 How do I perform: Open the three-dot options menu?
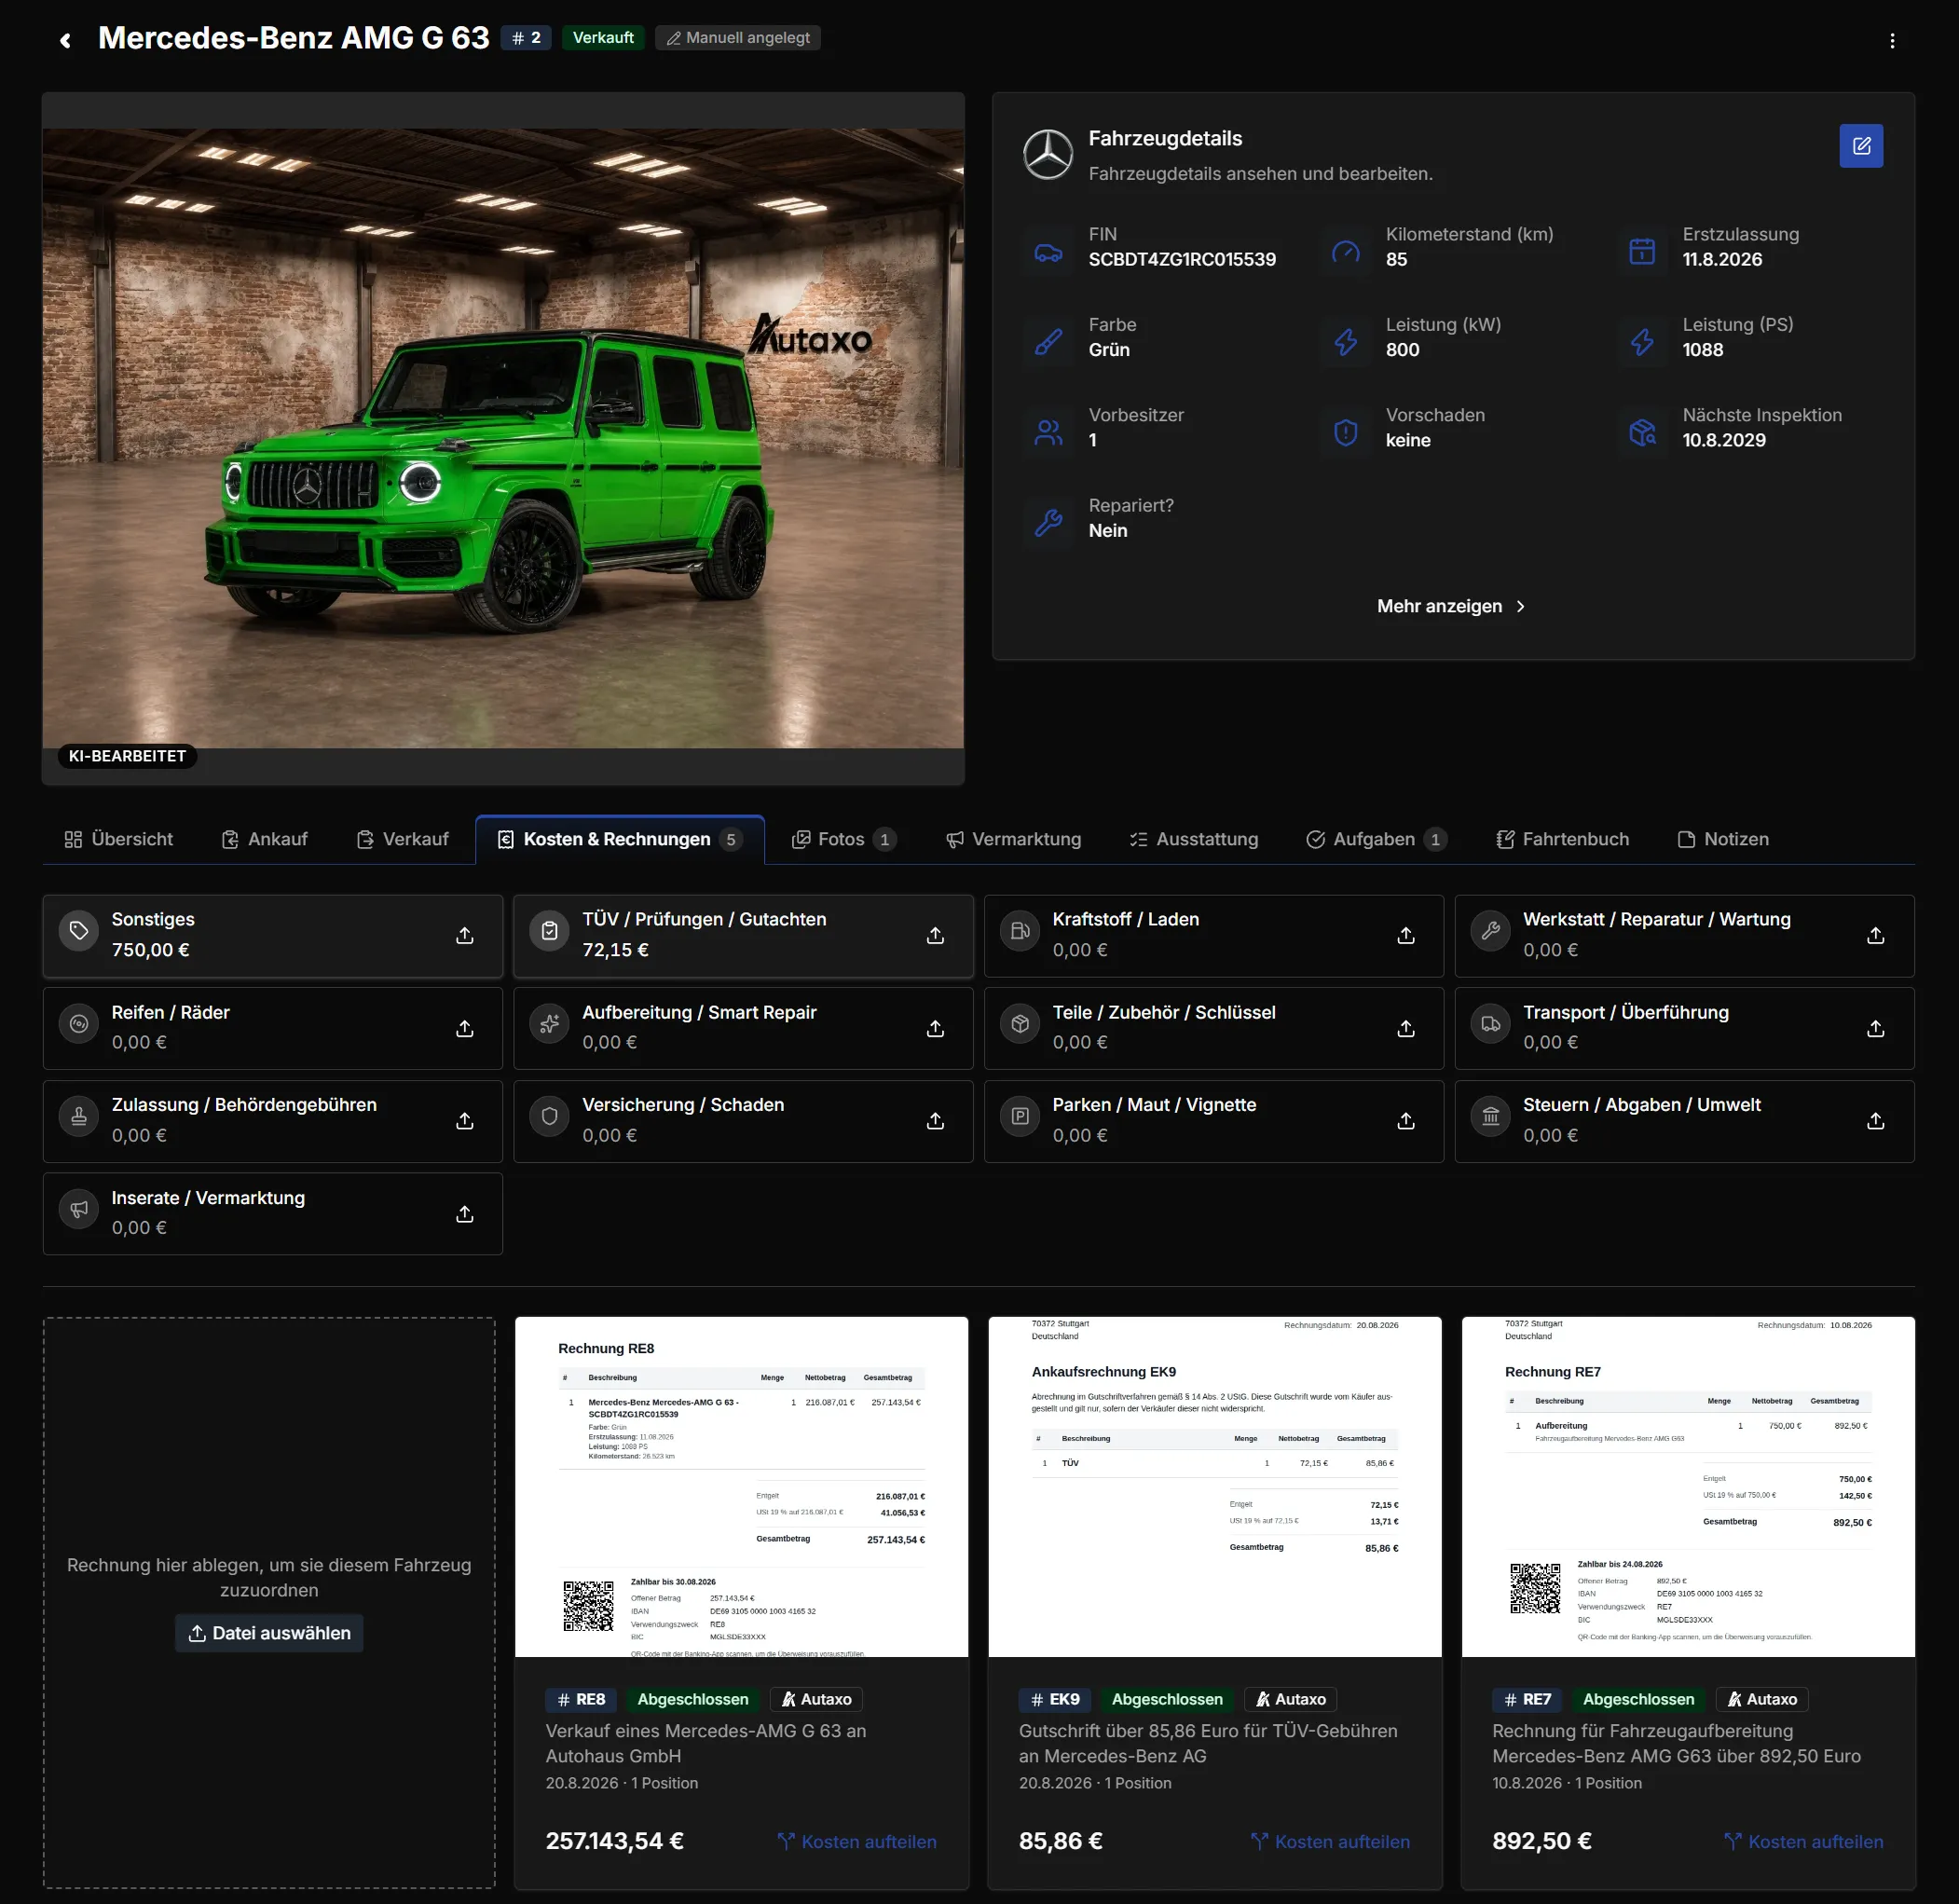click(1892, 40)
